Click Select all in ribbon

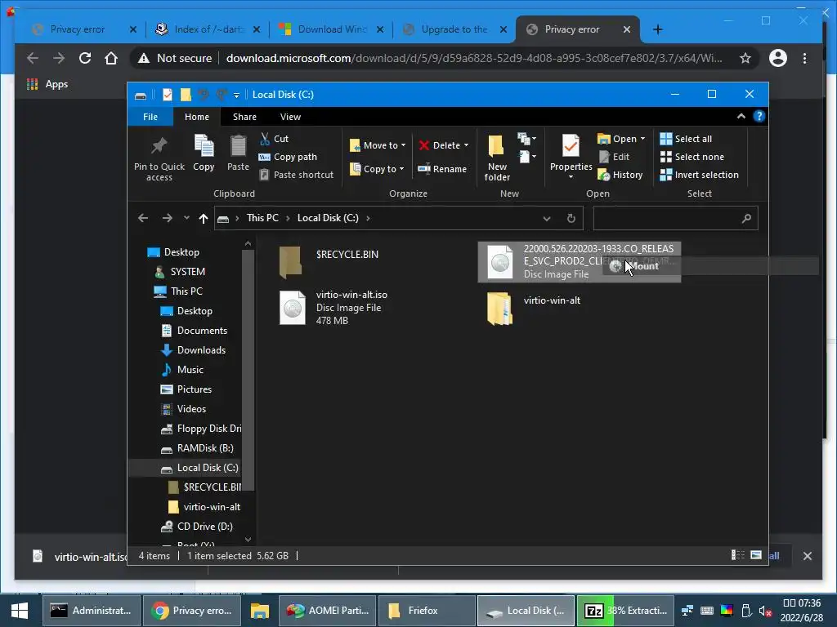(686, 139)
